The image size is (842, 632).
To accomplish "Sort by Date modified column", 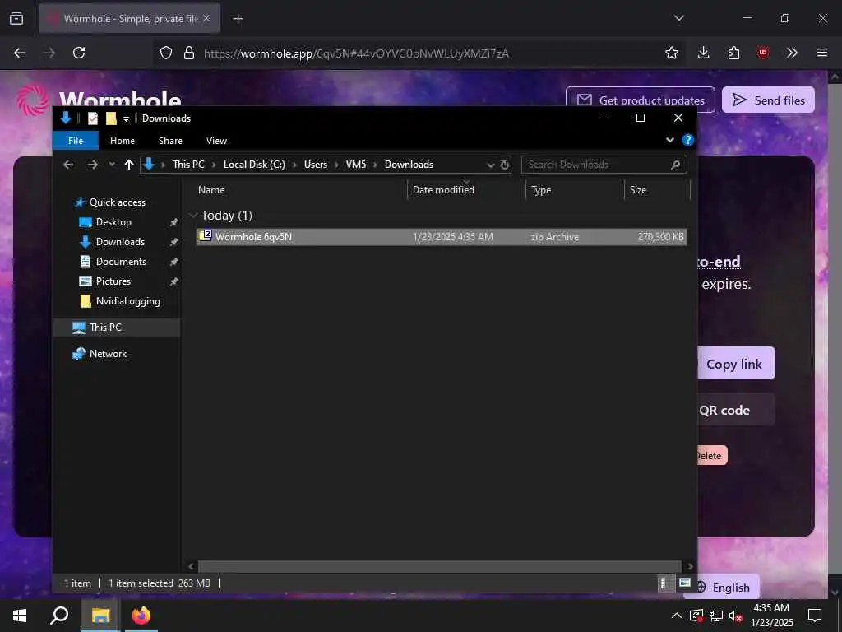I will (466, 190).
